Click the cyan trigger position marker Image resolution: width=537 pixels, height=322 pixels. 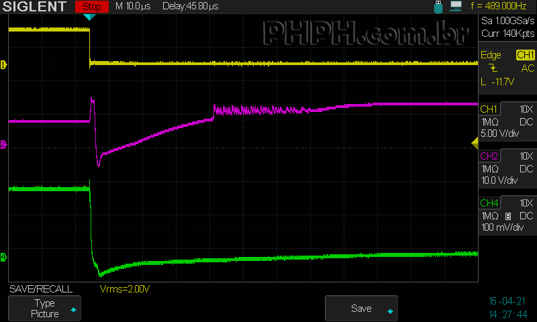[x=89, y=17]
